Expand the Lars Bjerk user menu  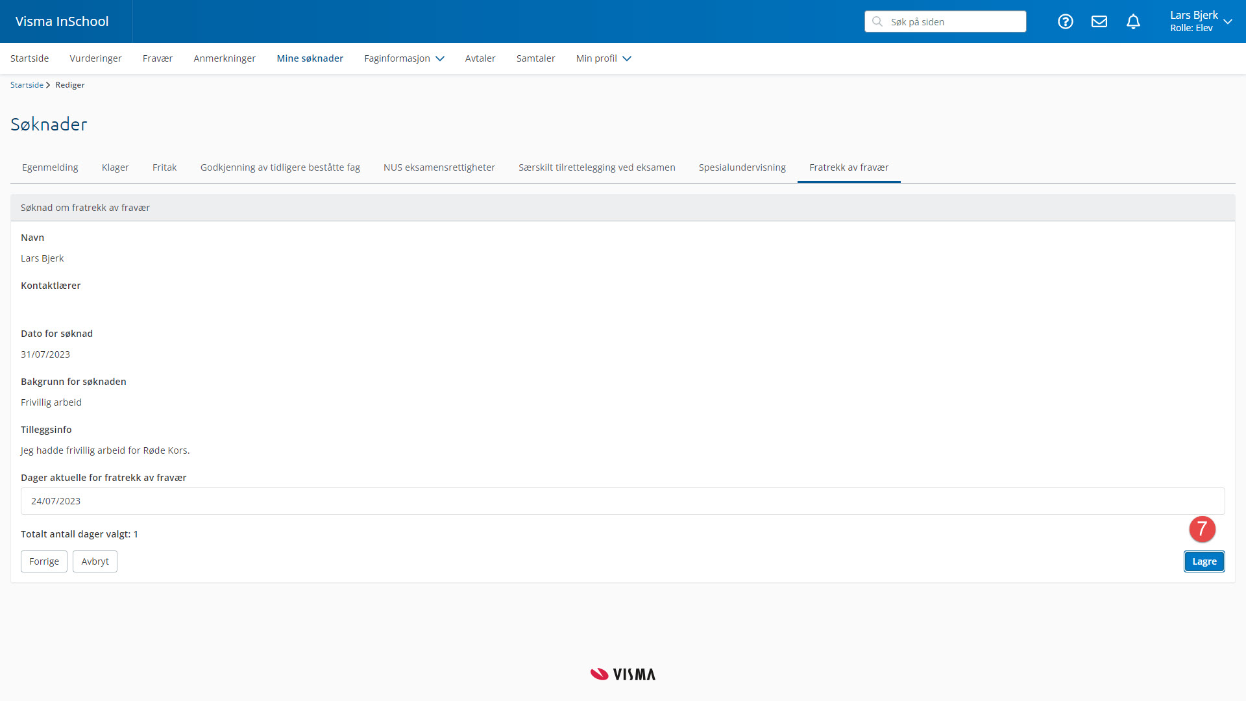click(1200, 21)
